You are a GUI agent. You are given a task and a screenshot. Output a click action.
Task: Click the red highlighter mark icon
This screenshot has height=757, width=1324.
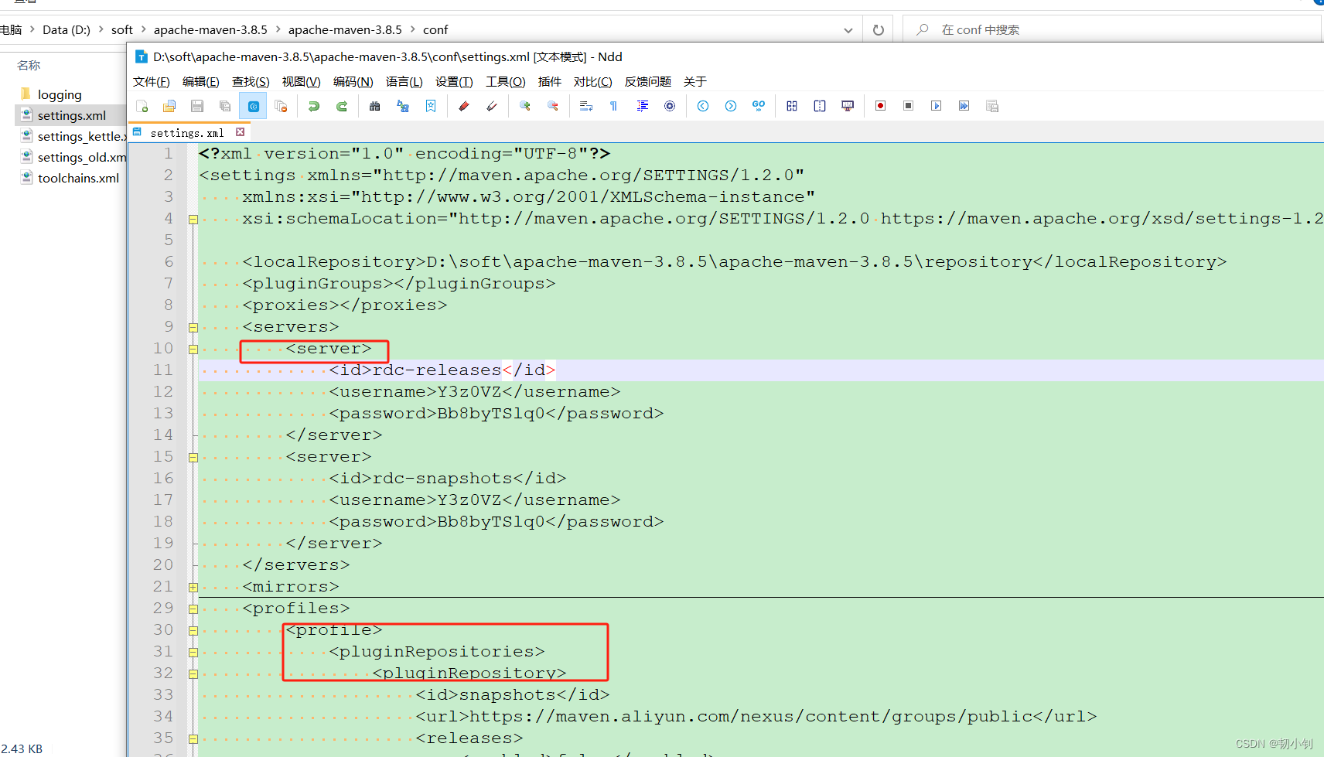[464, 106]
